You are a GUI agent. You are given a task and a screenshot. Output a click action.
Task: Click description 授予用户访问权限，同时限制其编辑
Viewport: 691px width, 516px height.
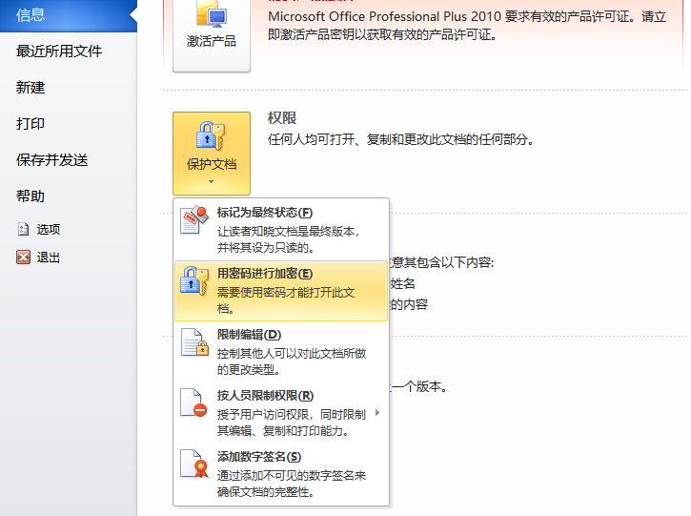(x=292, y=423)
